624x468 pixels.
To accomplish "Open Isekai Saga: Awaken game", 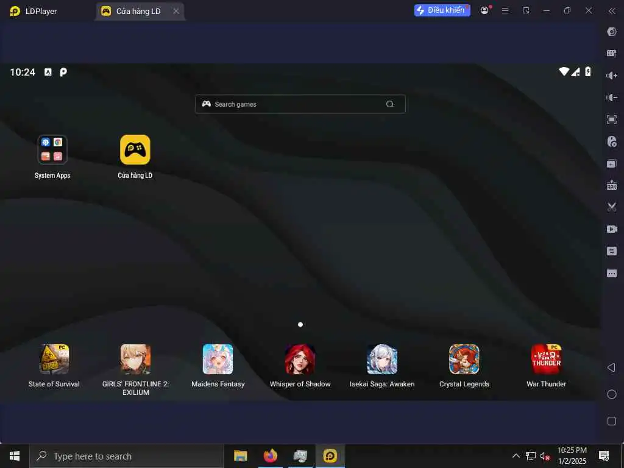I will tap(382, 360).
